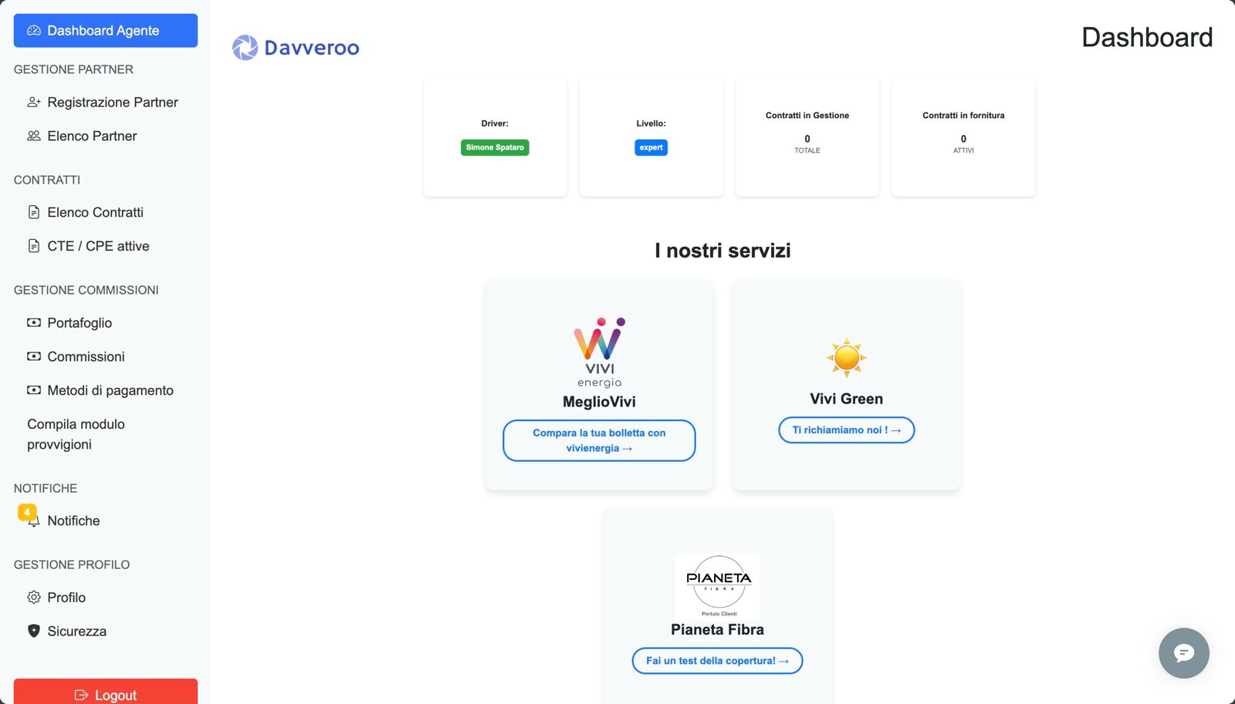1235x704 pixels.
Task: Click the Registrazione Partner person-plus icon
Action: click(x=33, y=102)
